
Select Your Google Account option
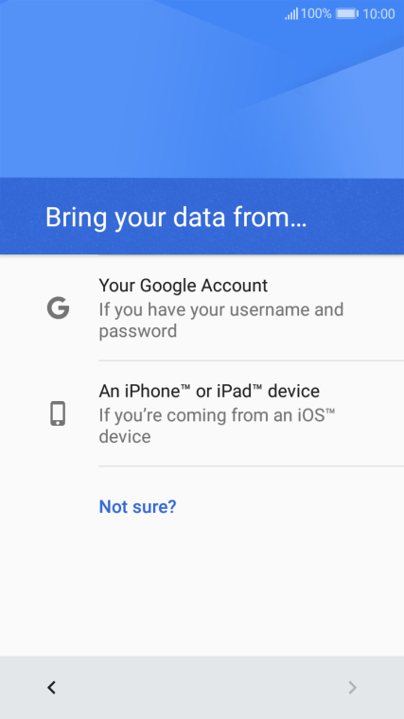[202, 307]
